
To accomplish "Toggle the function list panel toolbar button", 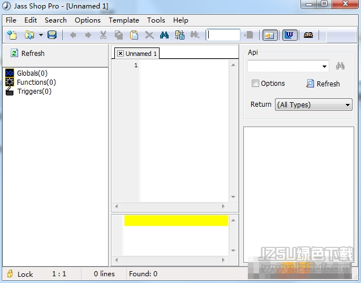I will 270,35.
